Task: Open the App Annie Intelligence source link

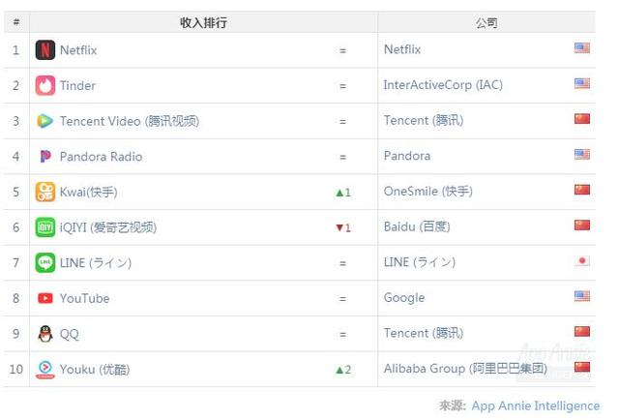Action: tap(535, 405)
